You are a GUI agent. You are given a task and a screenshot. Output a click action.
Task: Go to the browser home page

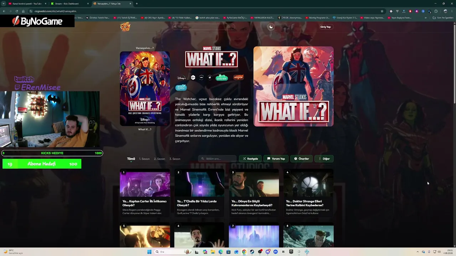tap(23, 11)
